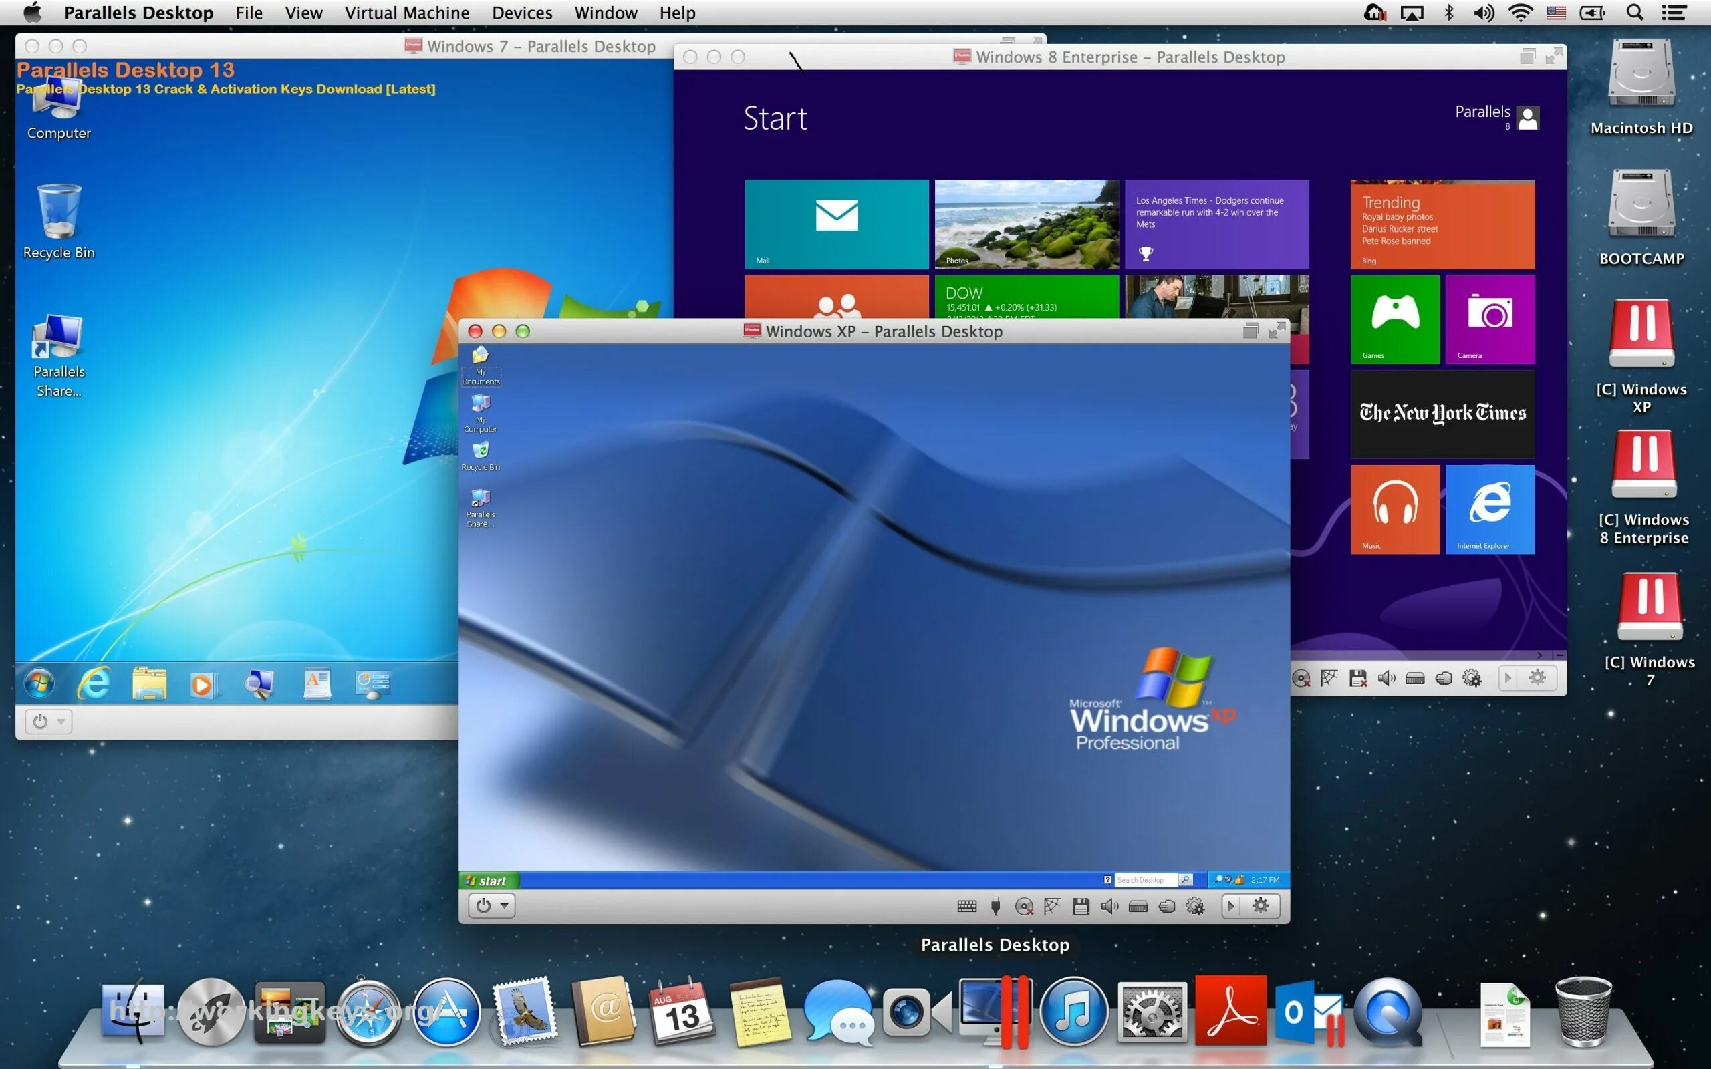Toggle sound speaker icon in XP status bar
The image size is (1711, 1069).
[x=1109, y=907]
